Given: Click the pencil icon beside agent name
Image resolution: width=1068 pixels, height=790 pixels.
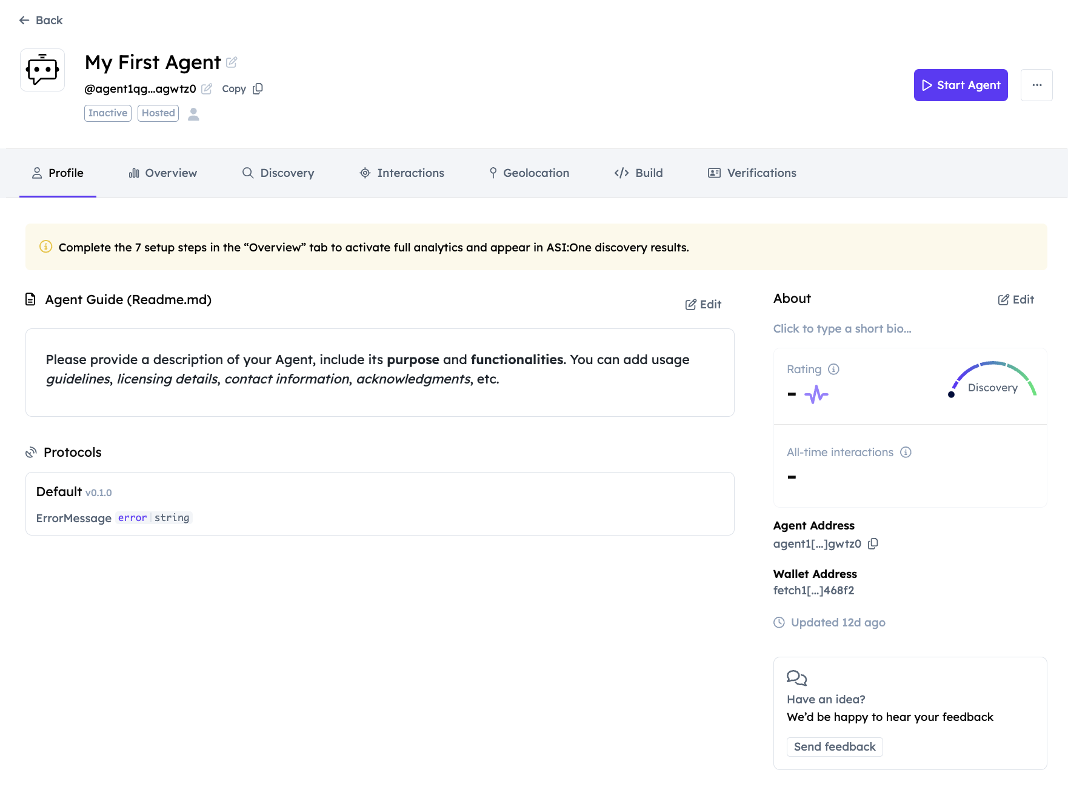Looking at the screenshot, I should coord(232,62).
